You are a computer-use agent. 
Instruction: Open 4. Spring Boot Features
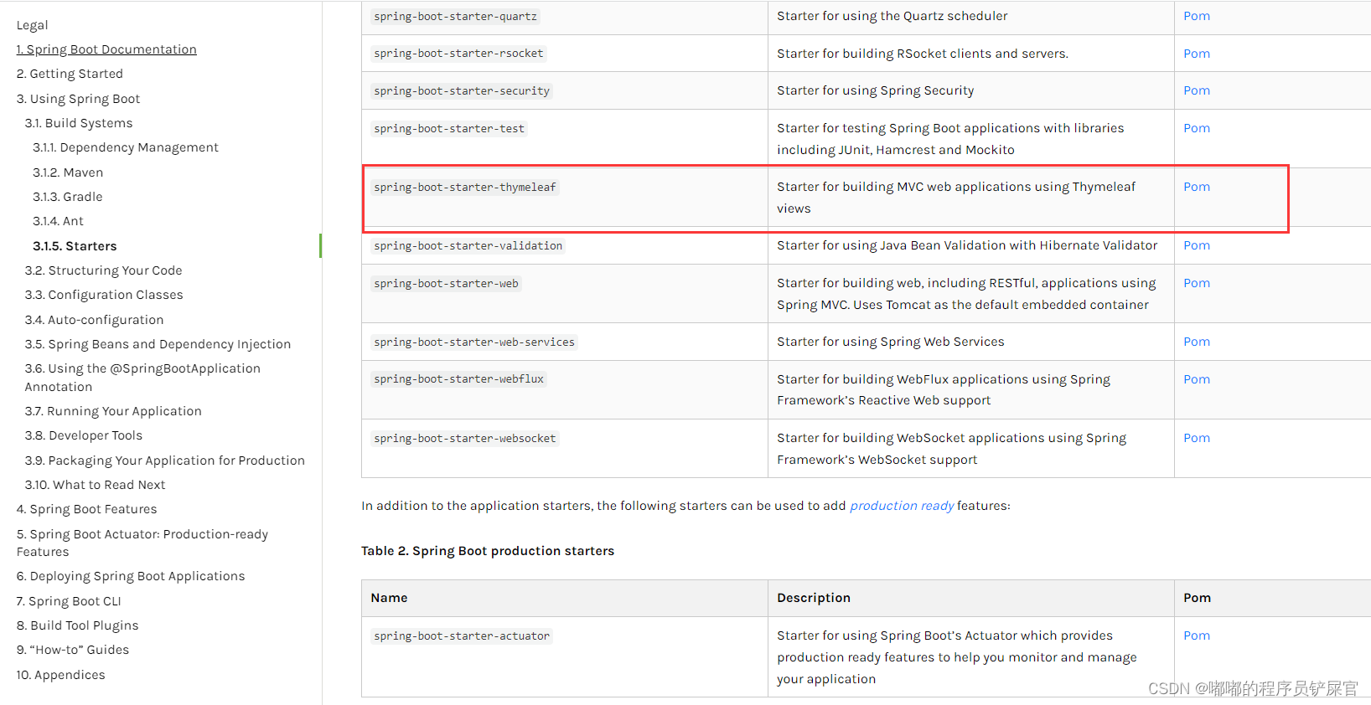point(86,509)
